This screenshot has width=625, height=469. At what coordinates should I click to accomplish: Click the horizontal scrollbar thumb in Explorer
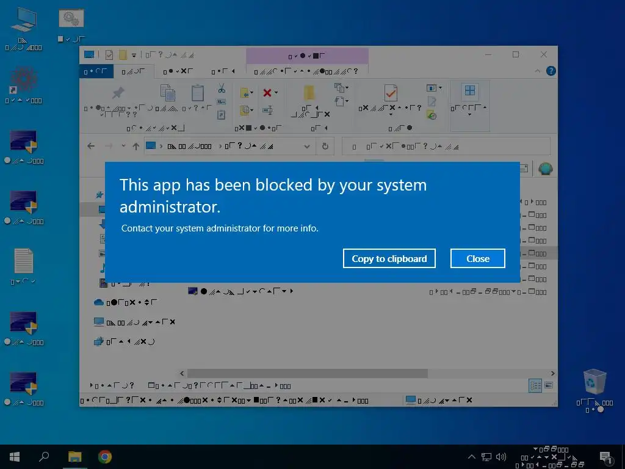point(308,373)
